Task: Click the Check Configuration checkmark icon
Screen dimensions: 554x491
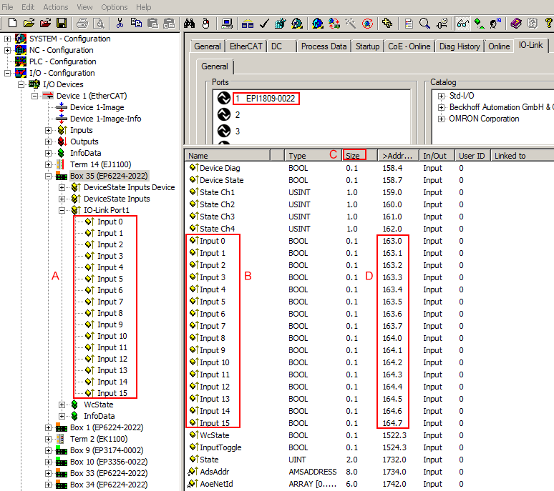Action: (264, 24)
